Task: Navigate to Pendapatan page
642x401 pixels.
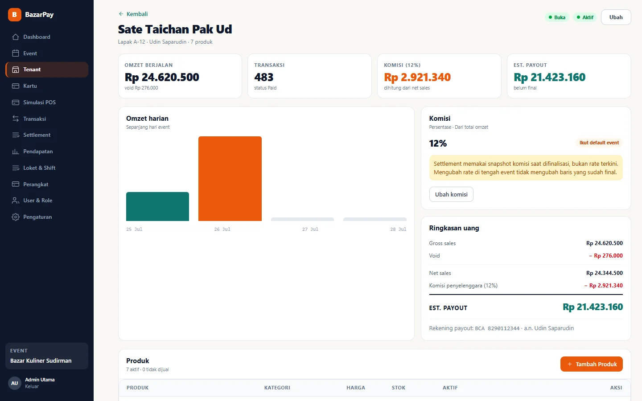Action: [x=47, y=151]
